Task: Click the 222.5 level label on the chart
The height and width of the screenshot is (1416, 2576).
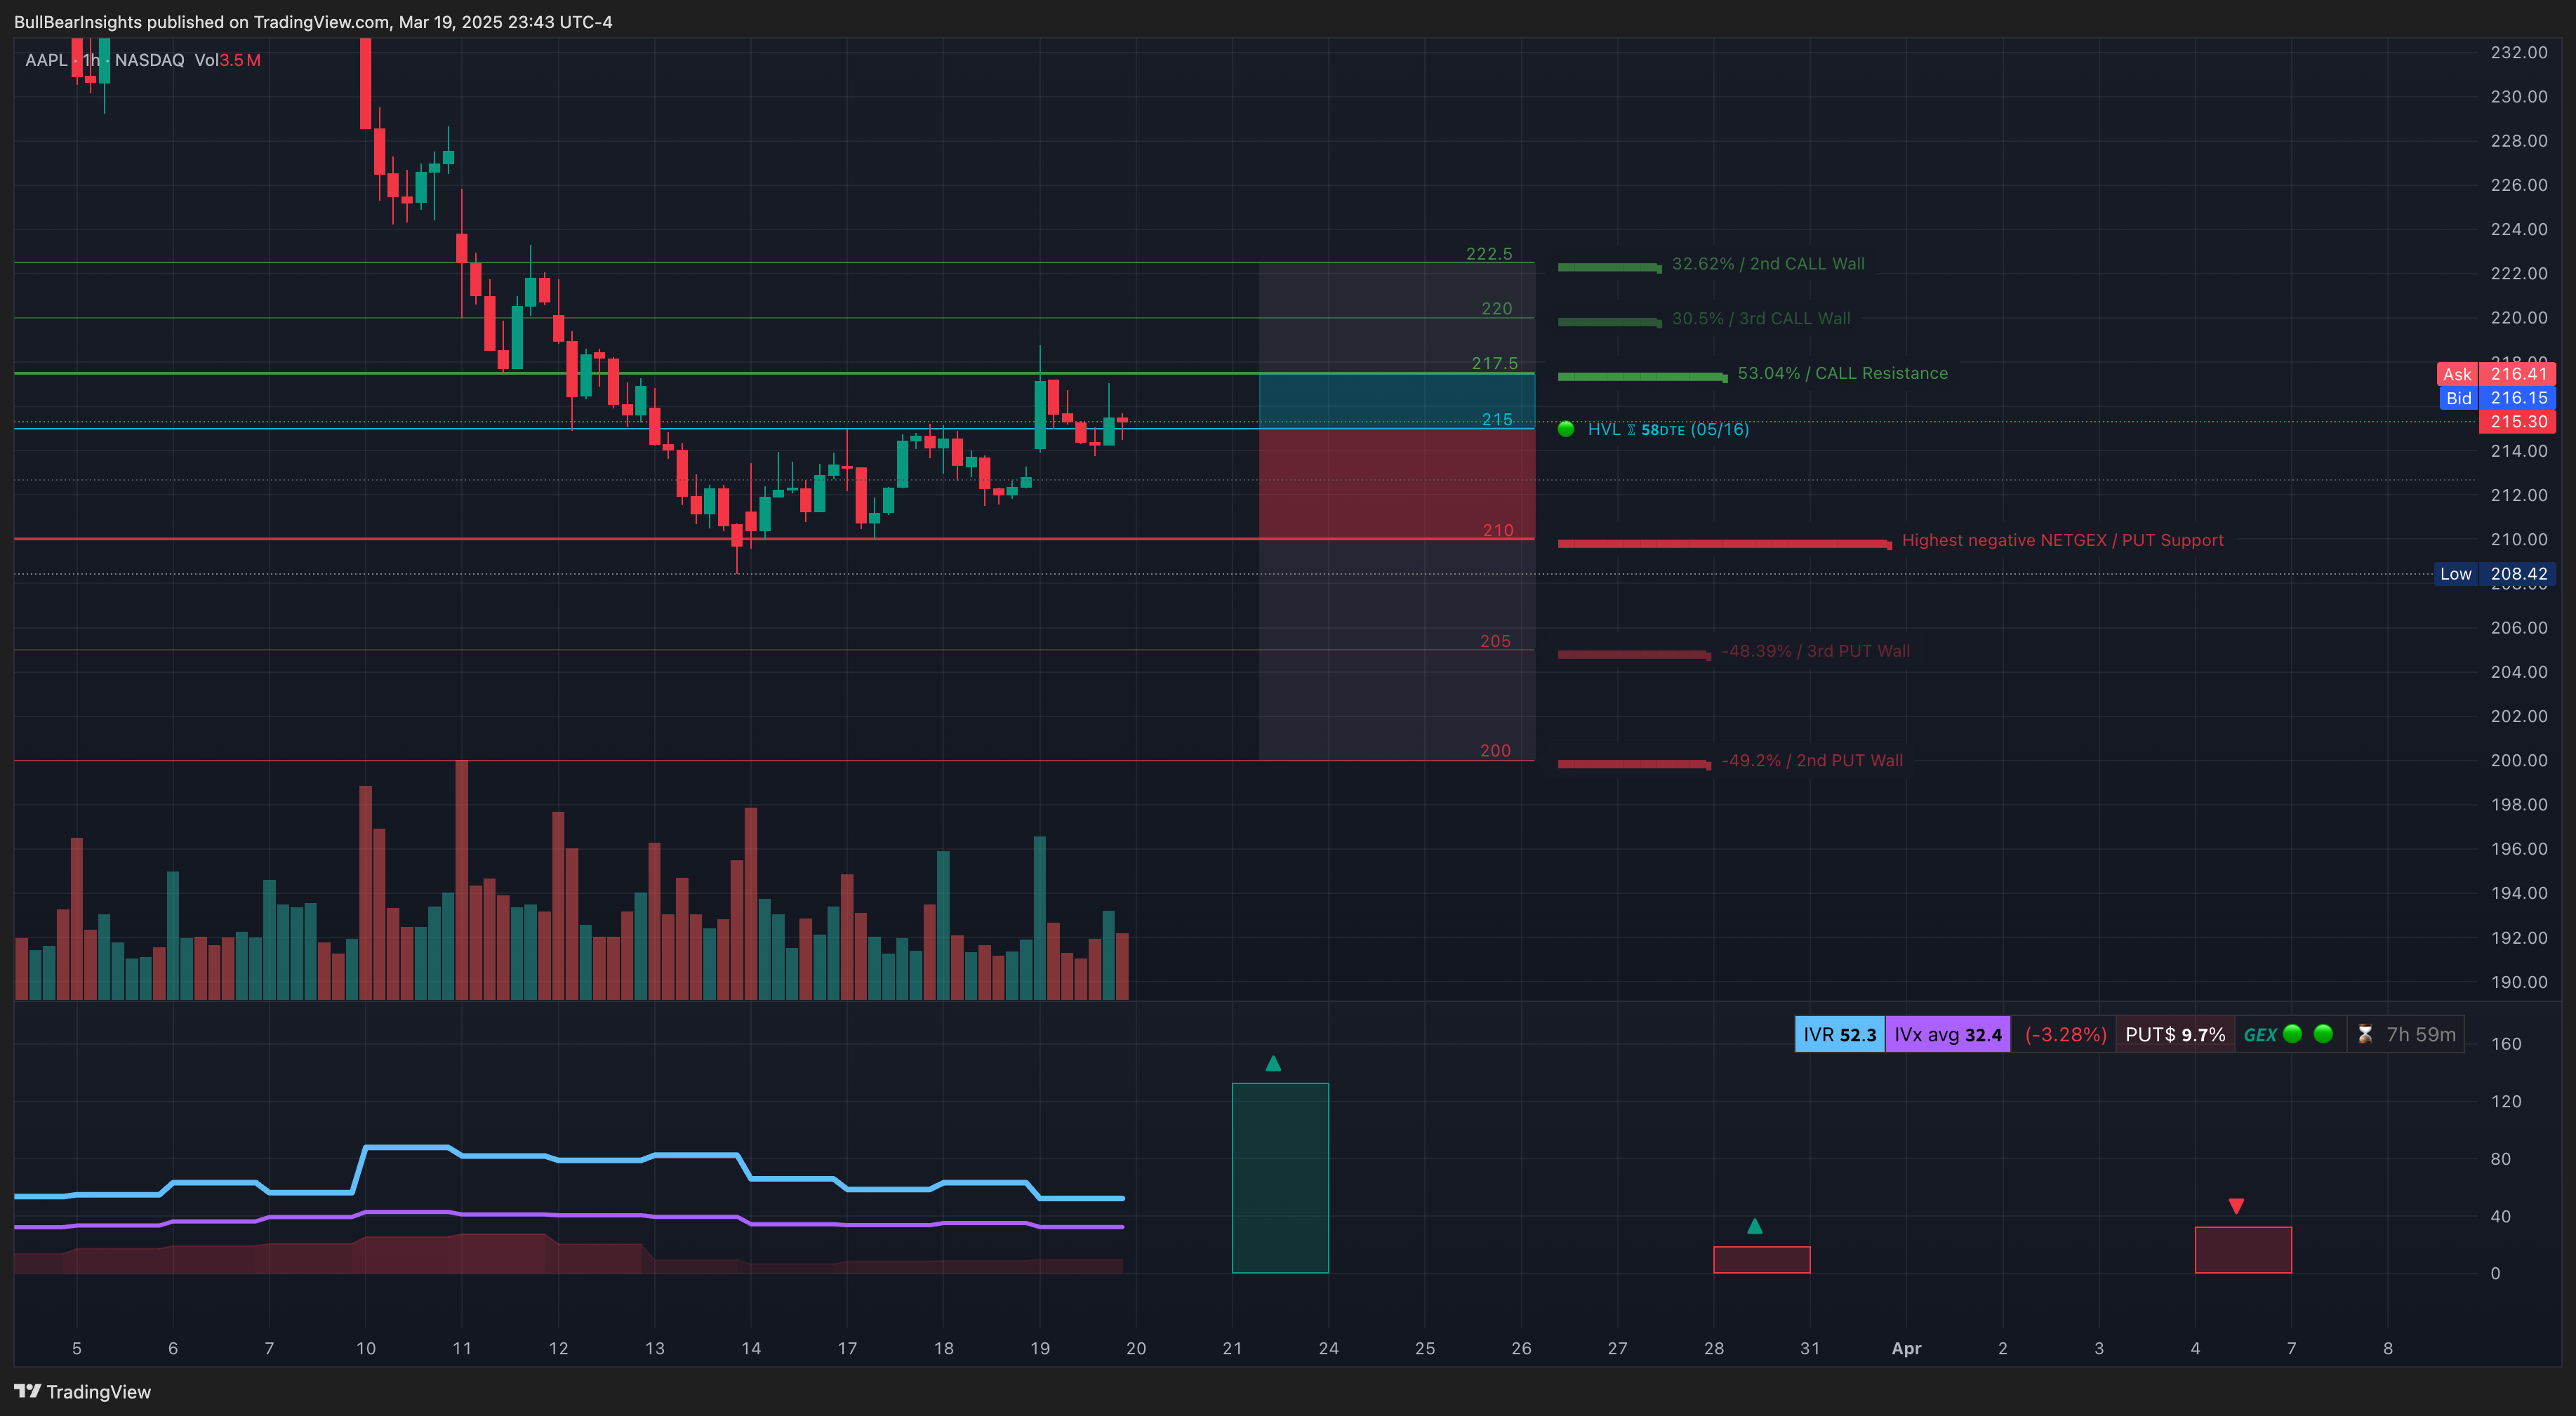Action: pyautogui.click(x=1489, y=254)
